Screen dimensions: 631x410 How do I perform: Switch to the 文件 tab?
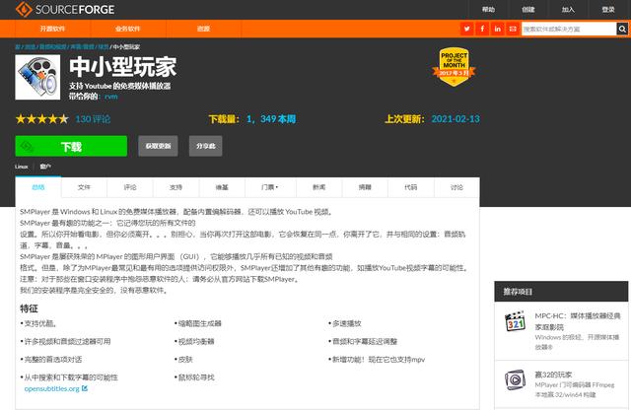tap(84, 187)
